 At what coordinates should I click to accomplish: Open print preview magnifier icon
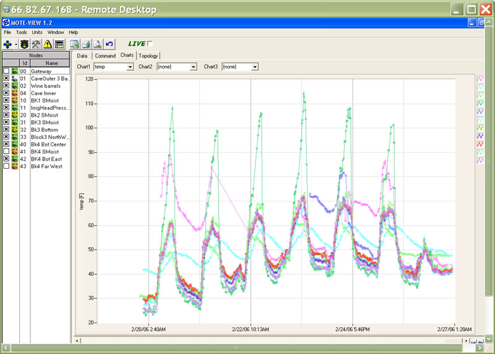[98, 44]
